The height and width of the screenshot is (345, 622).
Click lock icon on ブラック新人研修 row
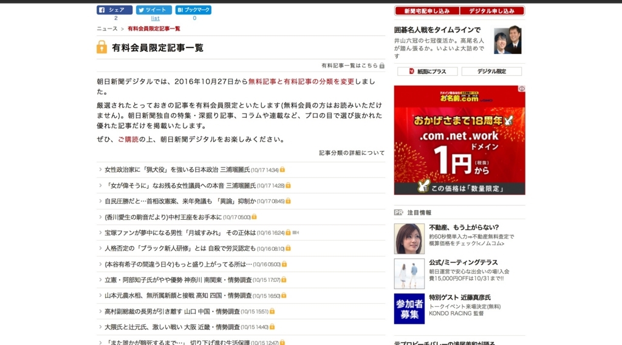(288, 248)
